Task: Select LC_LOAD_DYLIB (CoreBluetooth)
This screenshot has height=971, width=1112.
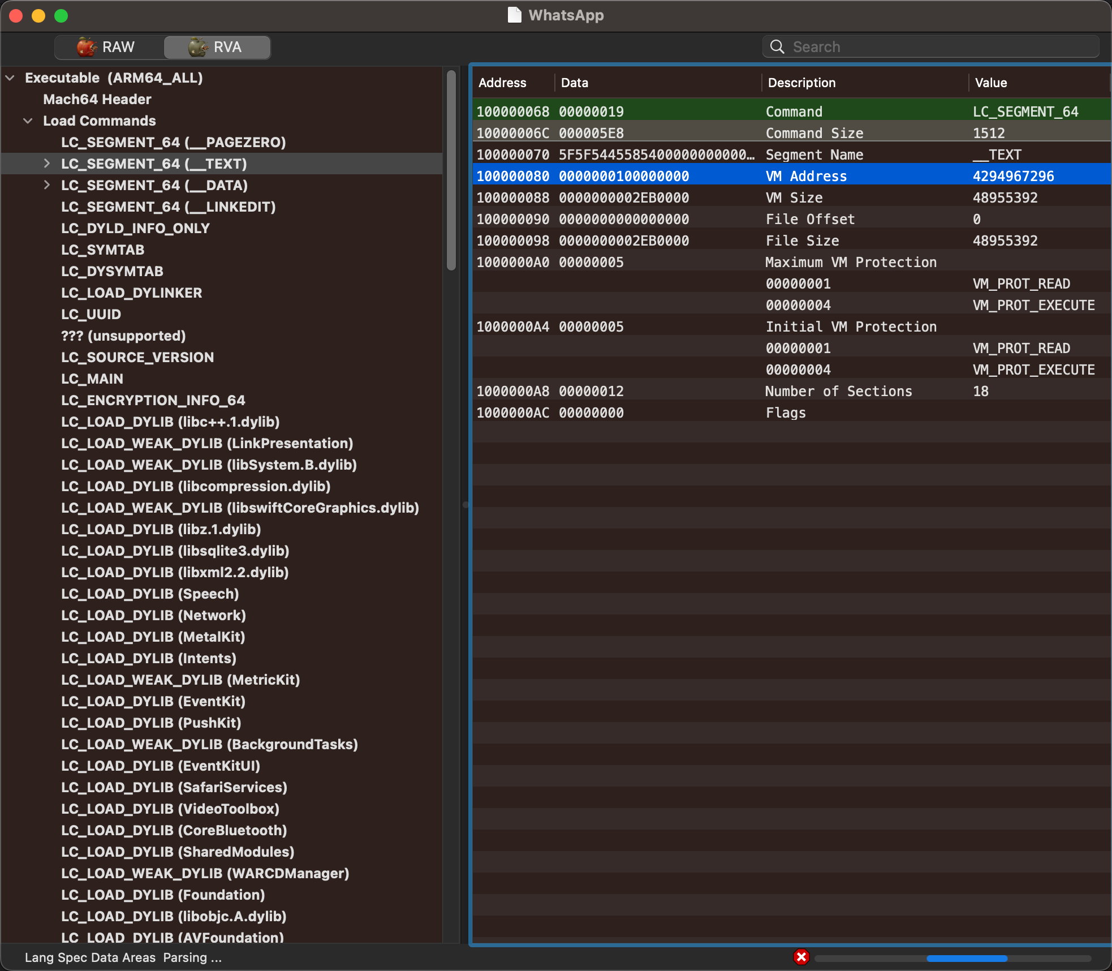Action: pyautogui.click(x=174, y=830)
